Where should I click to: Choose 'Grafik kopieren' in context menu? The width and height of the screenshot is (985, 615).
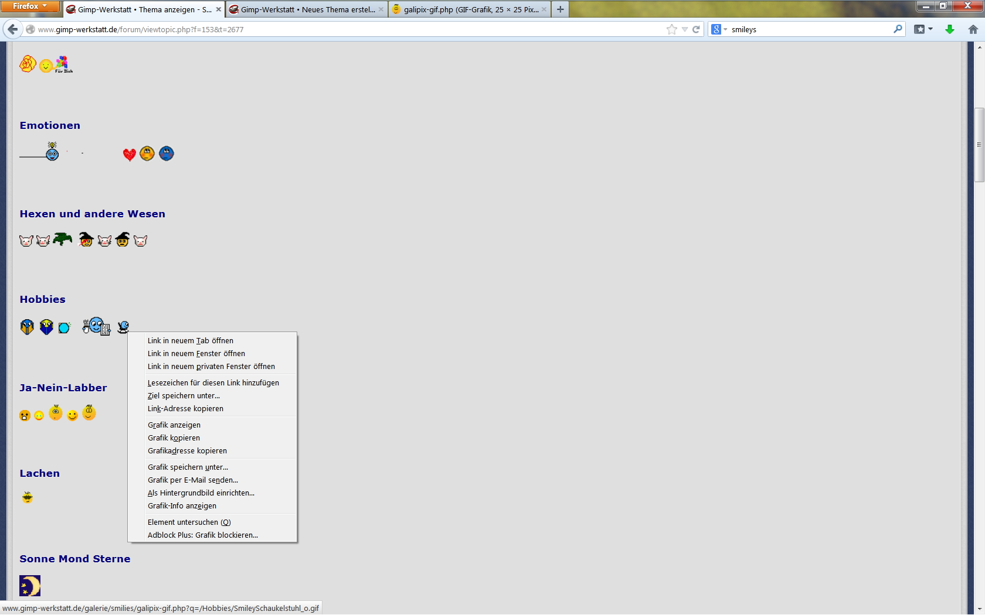(212, 438)
